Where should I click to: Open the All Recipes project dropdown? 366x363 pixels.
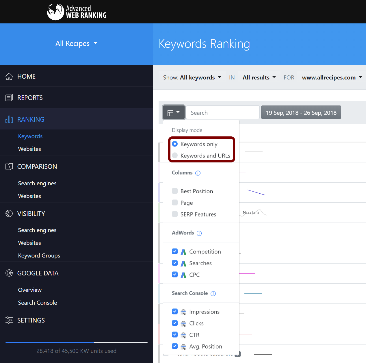pos(77,43)
